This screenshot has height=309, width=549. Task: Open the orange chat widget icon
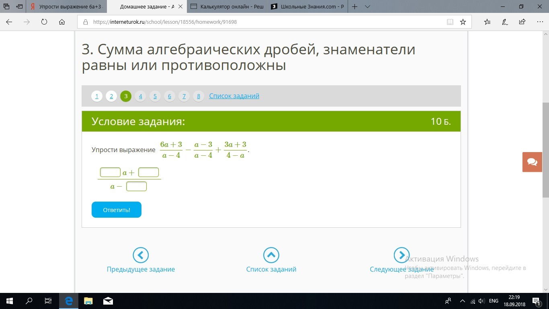[533, 162]
